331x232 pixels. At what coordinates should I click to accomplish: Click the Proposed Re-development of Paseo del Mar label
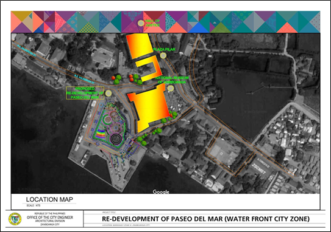click(85, 93)
